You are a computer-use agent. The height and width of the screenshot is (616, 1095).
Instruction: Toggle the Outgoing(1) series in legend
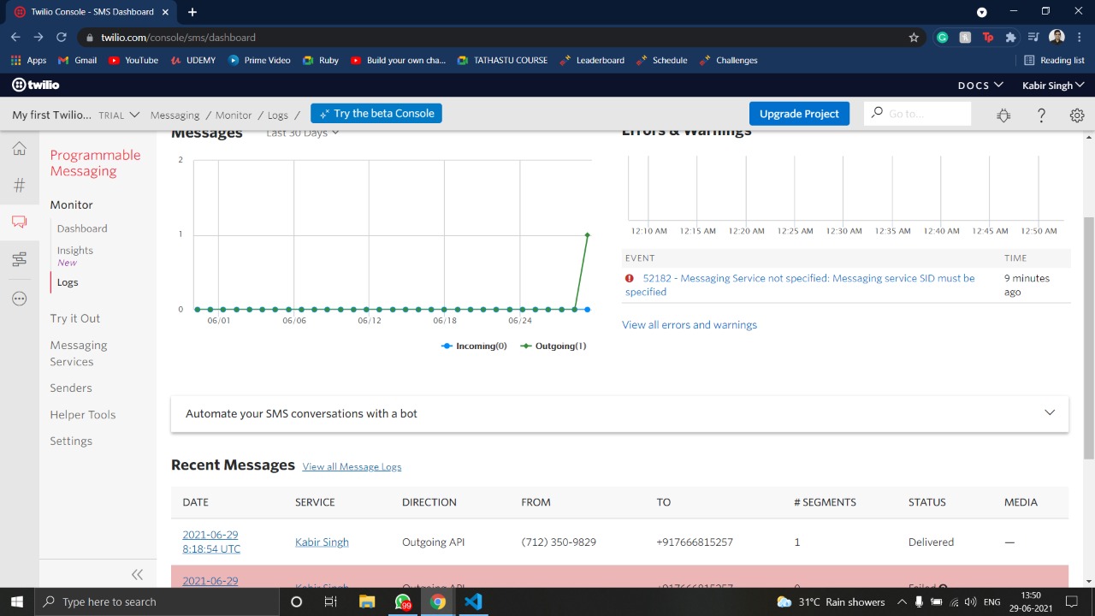point(553,346)
